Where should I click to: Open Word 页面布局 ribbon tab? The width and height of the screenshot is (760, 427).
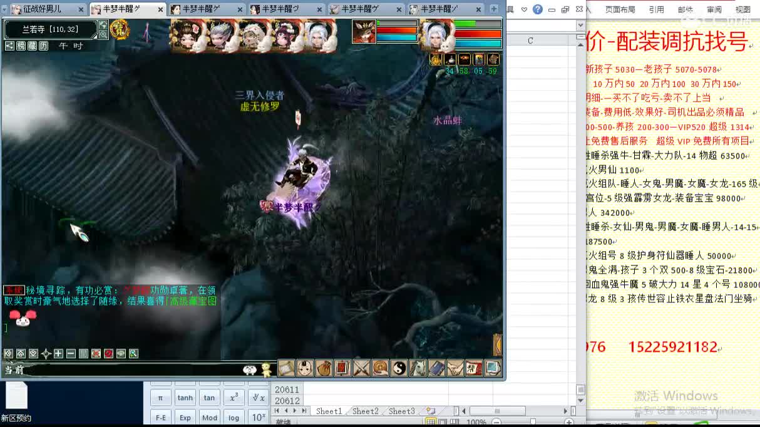pyautogui.click(x=620, y=9)
